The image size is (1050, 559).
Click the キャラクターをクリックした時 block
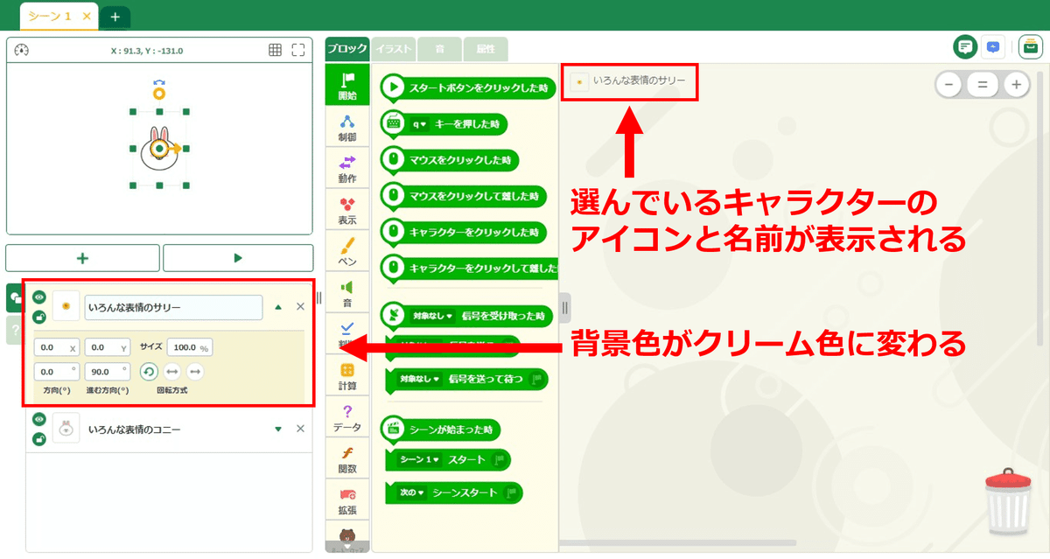(x=464, y=232)
